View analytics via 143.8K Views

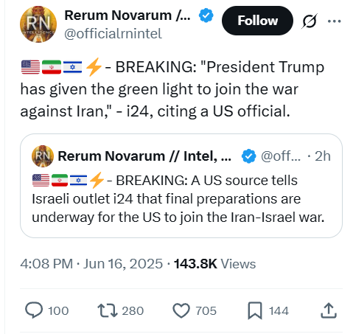pyautogui.click(x=214, y=264)
